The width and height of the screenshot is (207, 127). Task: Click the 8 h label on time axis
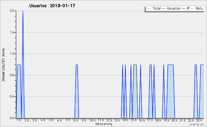pos(76,120)
